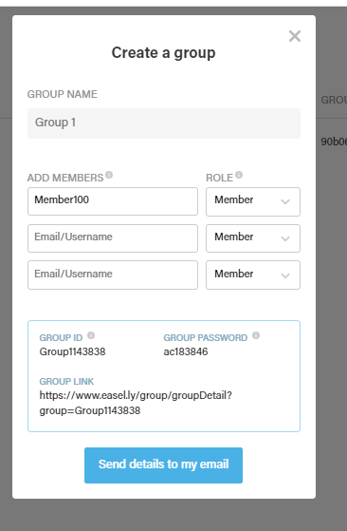
Task: Expand the third row's Member role dropdown
Action: tap(253, 275)
